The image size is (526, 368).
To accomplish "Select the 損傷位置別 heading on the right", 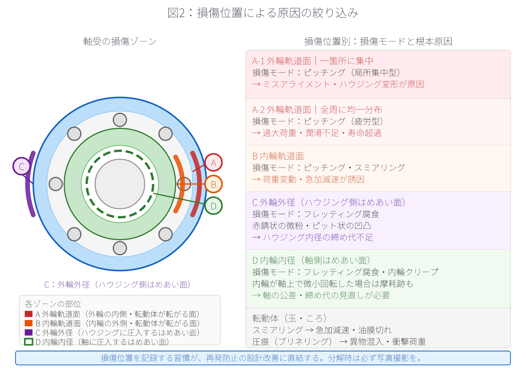I will (379, 41).
